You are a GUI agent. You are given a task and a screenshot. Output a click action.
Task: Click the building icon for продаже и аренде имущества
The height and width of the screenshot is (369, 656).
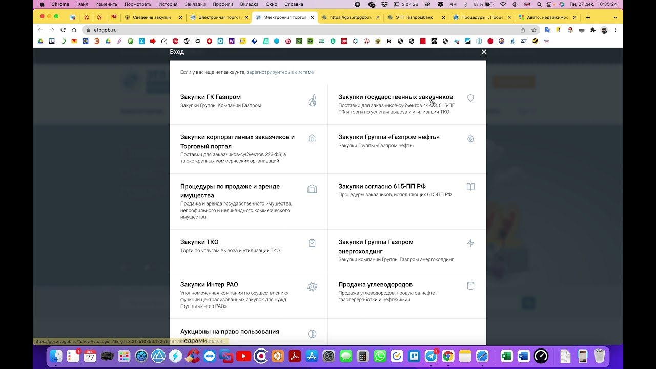(312, 189)
